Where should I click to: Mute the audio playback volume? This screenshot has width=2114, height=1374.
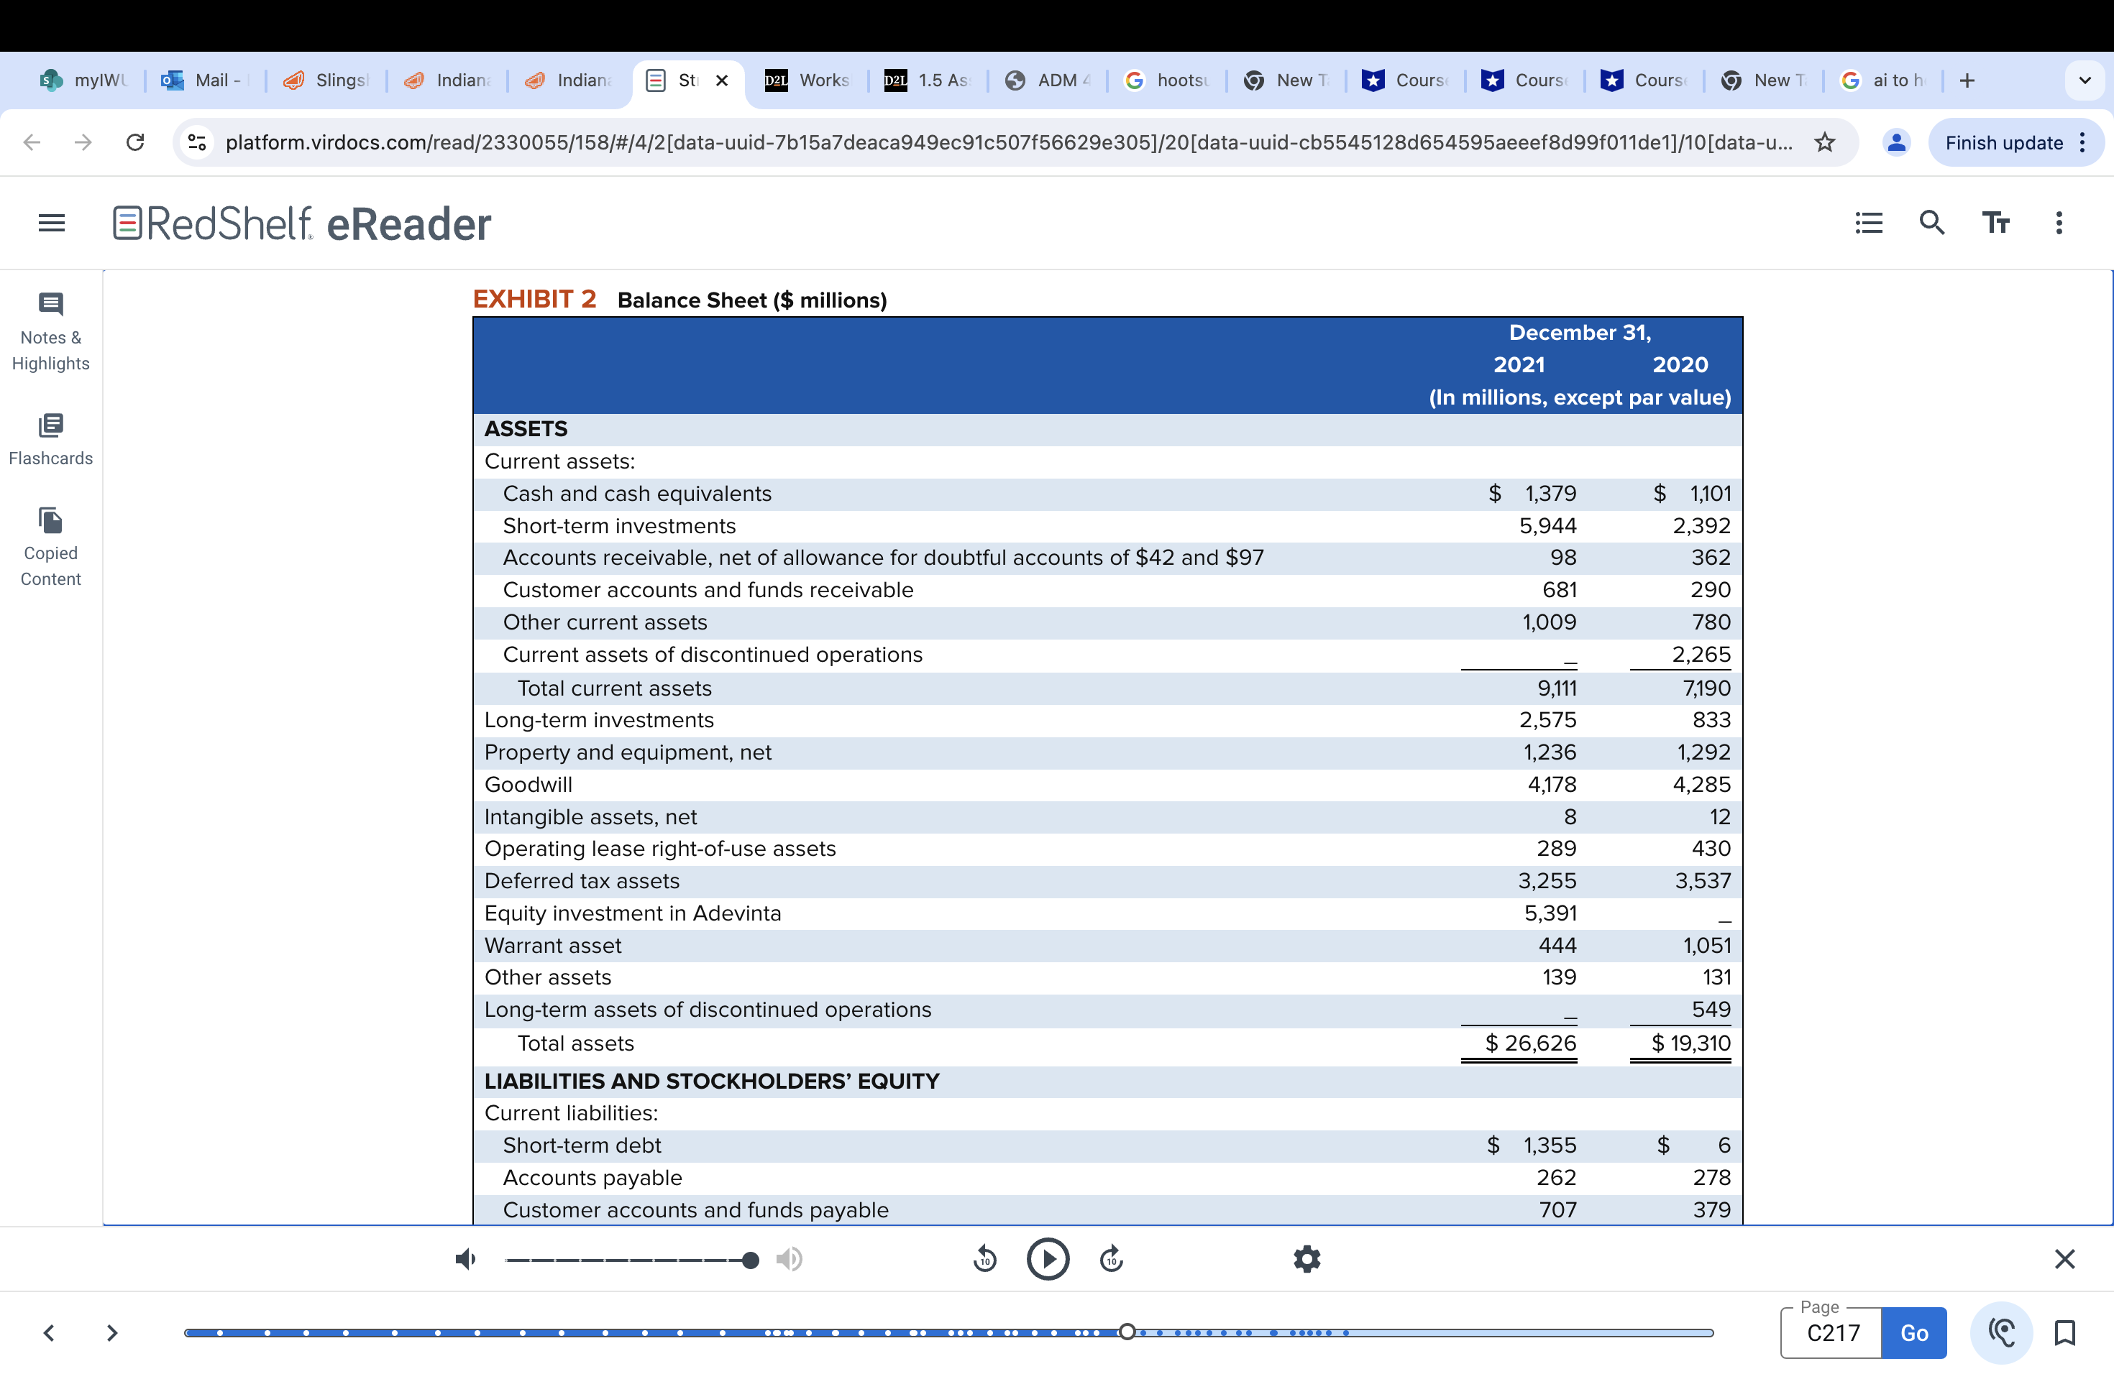[x=465, y=1258]
